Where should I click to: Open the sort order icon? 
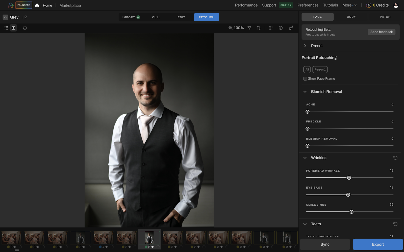pos(259,28)
